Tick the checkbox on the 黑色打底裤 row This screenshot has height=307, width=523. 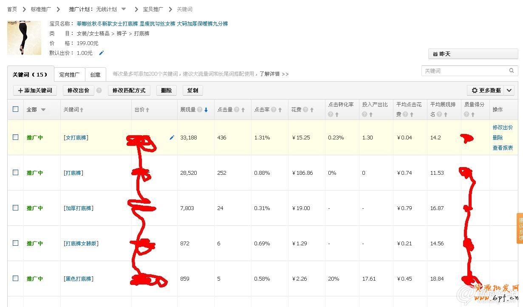point(15,279)
